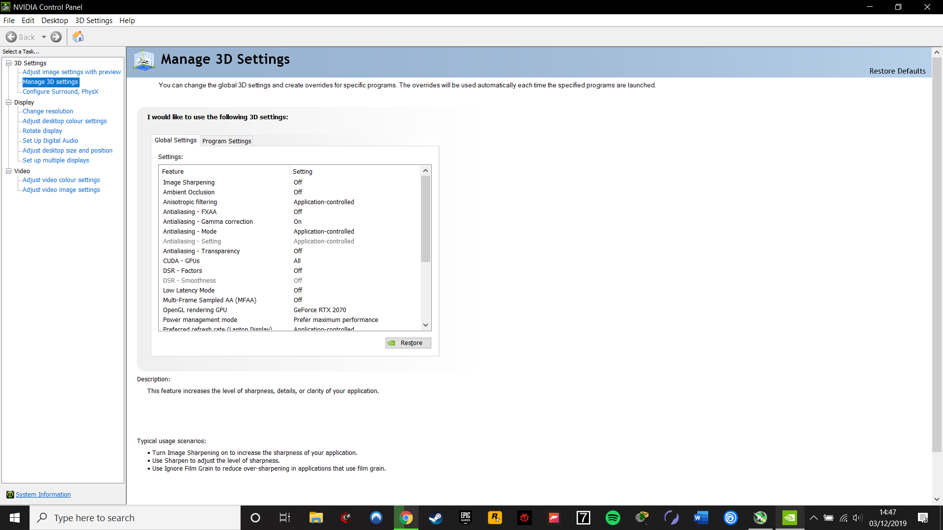Select the OpenGL rendering GPU row
The height and width of the screenshot is (530, 943).
coord(290,310)
